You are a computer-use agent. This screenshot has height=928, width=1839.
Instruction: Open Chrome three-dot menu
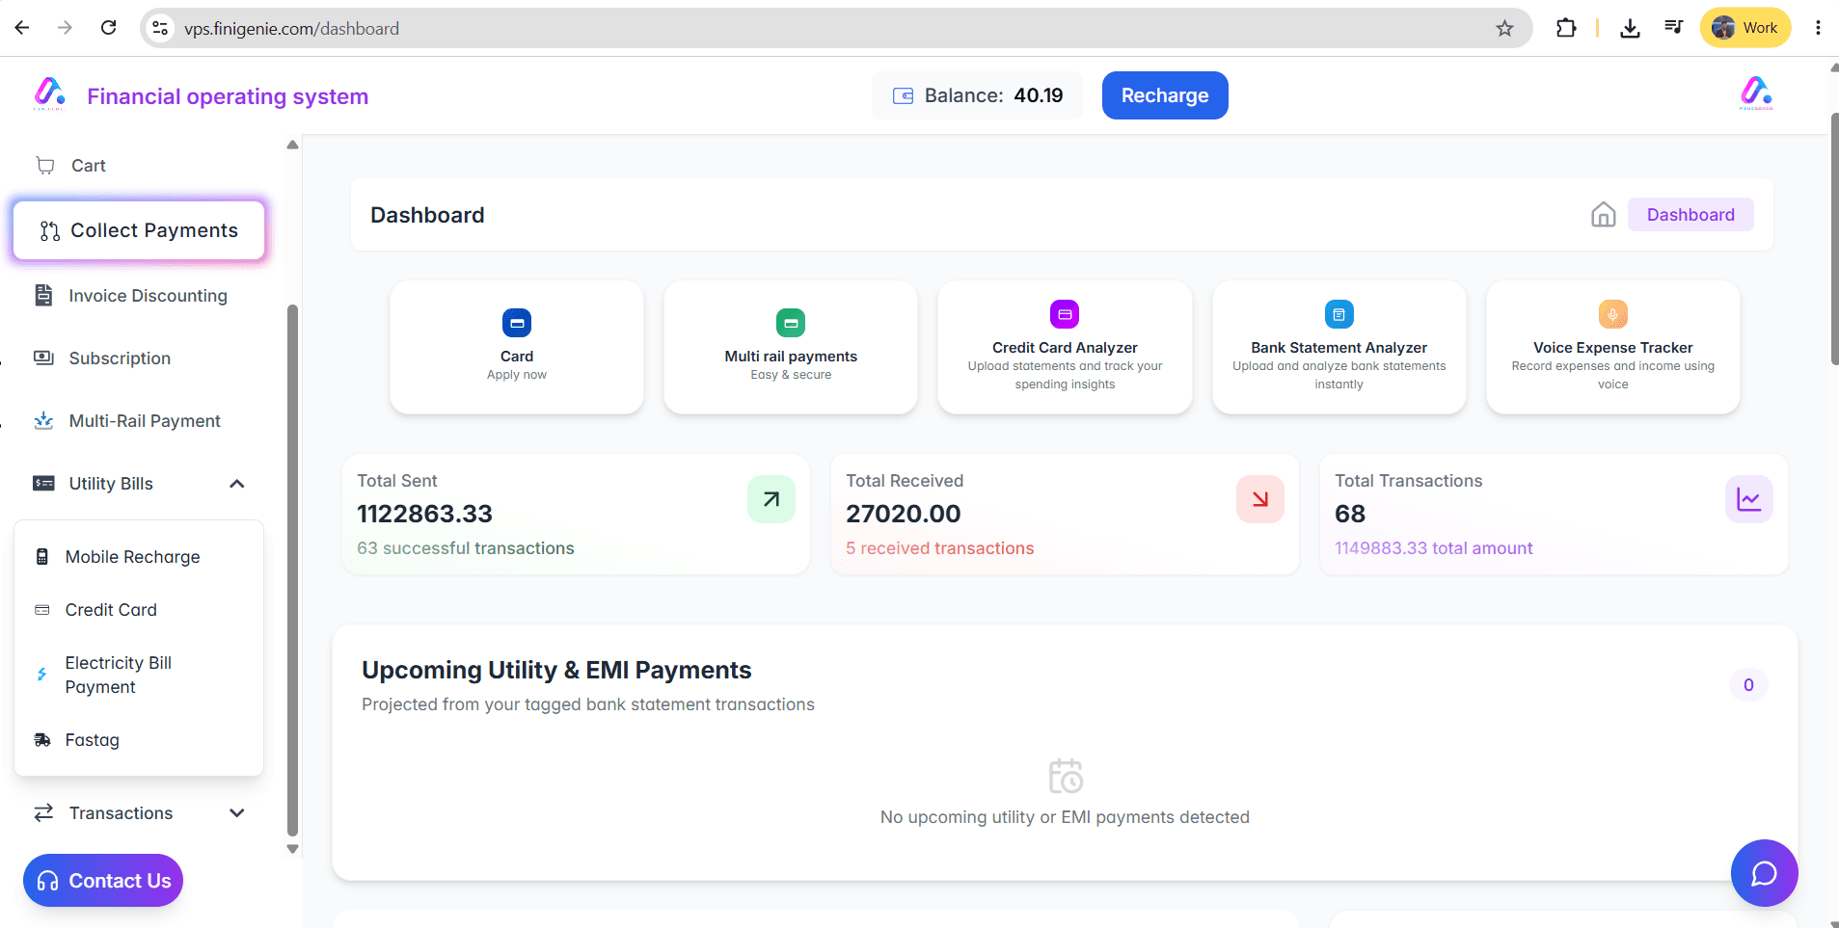pos(1818,28)
